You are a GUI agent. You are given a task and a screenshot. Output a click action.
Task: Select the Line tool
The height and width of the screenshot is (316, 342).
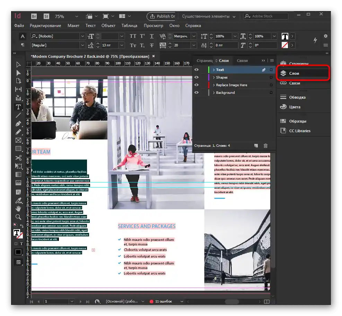(x=18, y=115)
